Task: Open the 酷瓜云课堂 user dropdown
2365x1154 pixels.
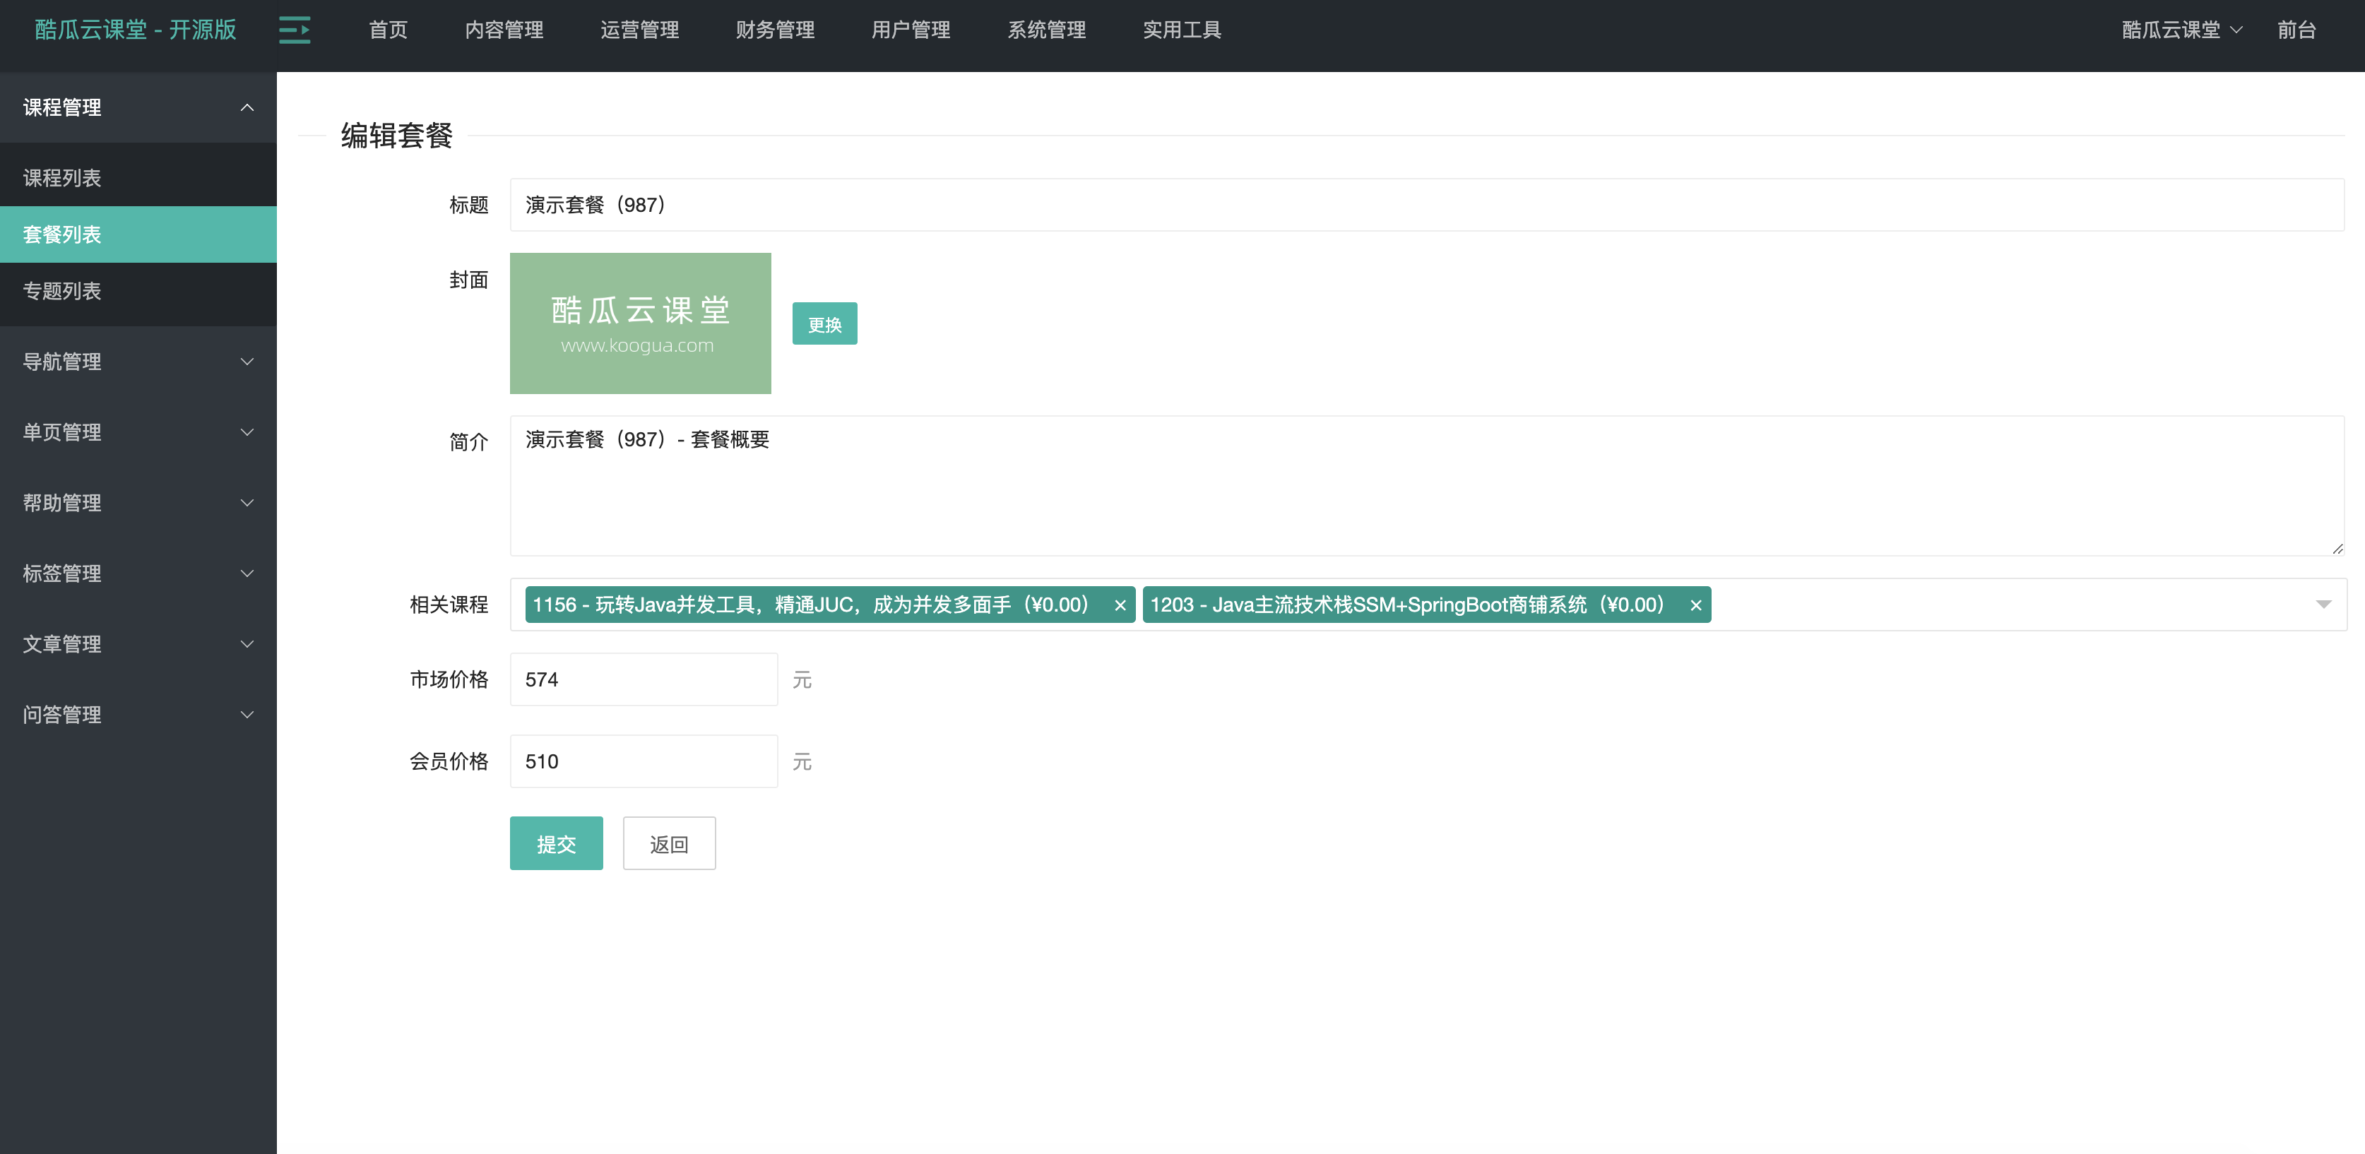Action: click(x=2181, y=30)
